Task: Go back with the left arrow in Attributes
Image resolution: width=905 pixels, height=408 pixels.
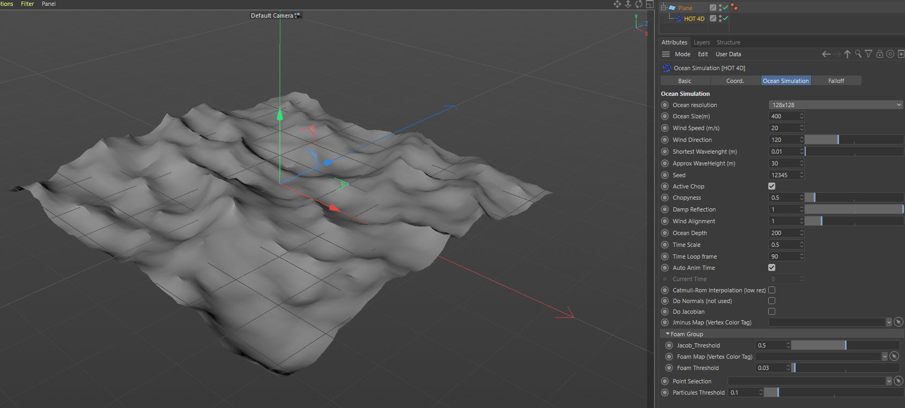Action: point(826,54)
